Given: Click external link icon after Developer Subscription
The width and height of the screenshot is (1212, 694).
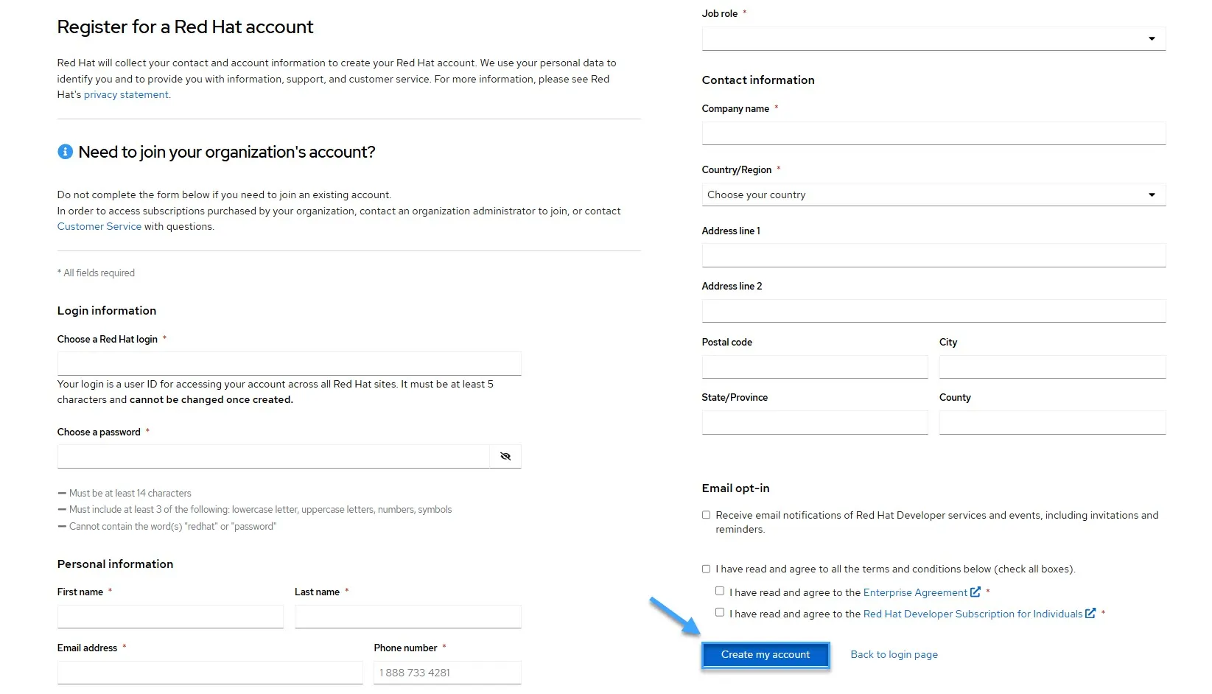Looking at the screenshot, I should coord(1090,614).
